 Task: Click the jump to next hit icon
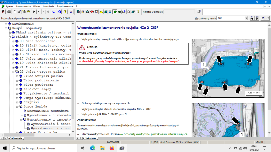click(x=263, y=18)
